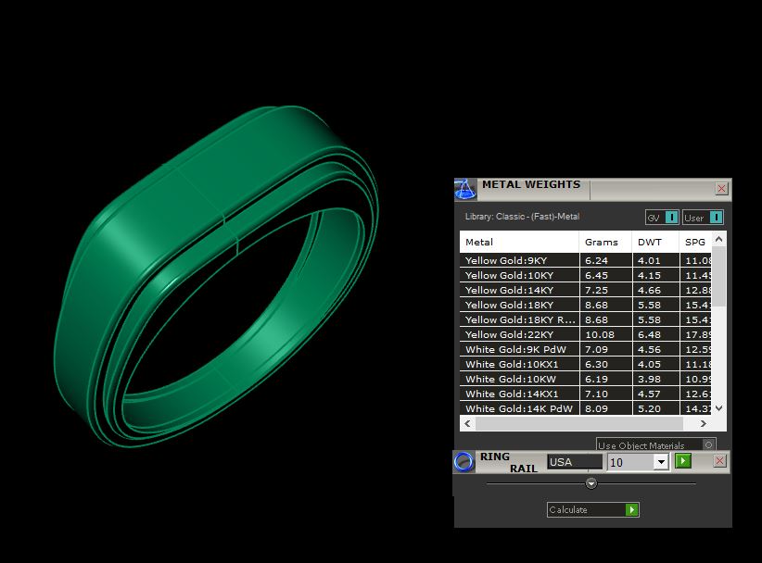Sort table by Metal column header
This screenshot has width=762, height=563.
519,242
